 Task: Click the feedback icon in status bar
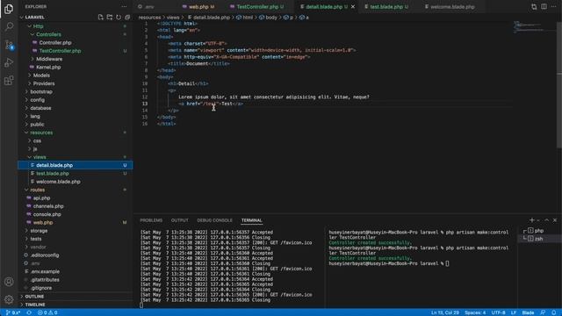tap(543, 312)
